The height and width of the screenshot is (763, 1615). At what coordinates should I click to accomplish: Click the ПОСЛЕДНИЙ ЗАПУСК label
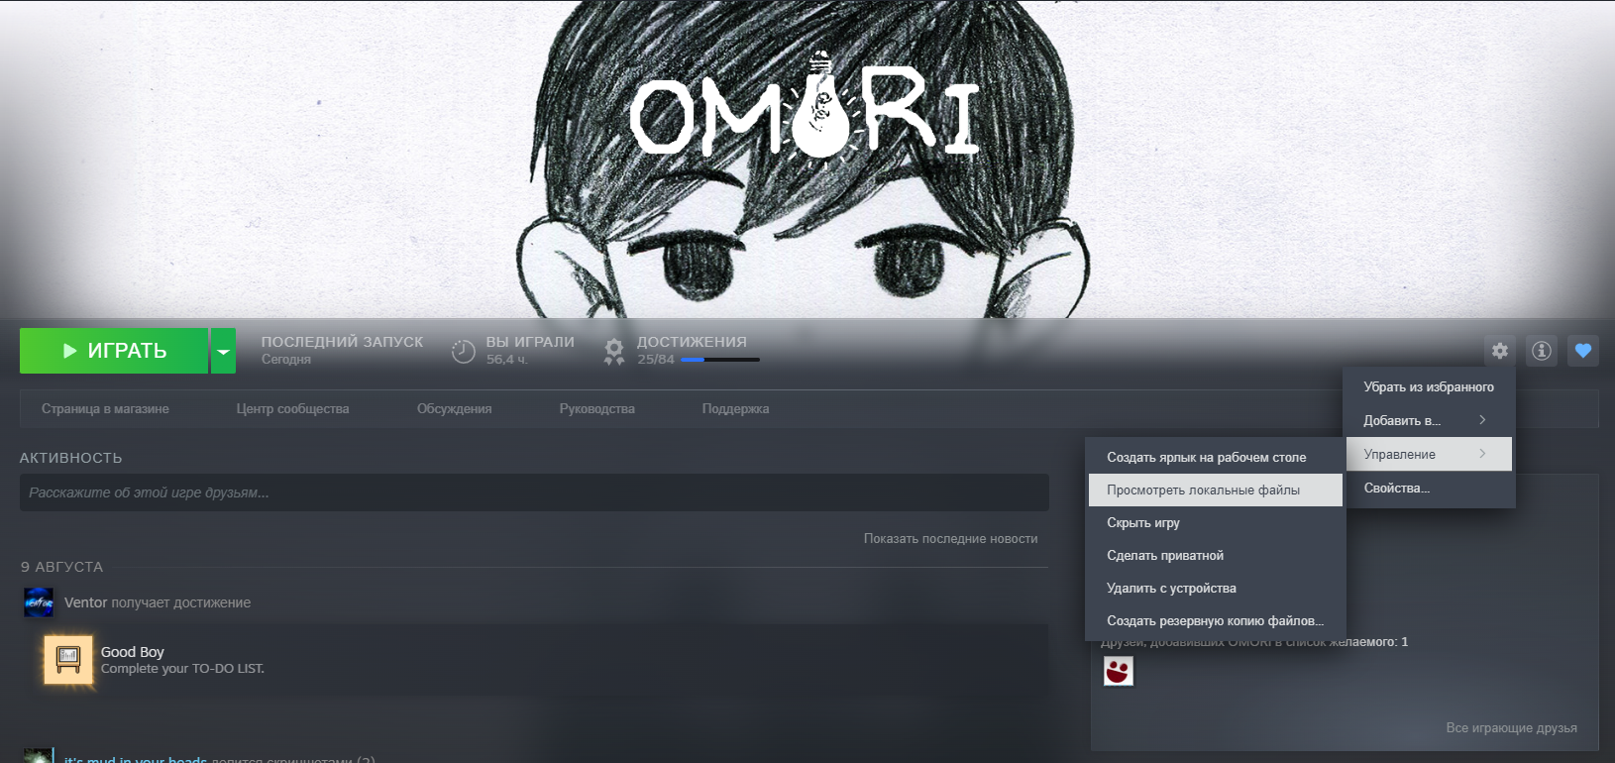tap(342, 342)
